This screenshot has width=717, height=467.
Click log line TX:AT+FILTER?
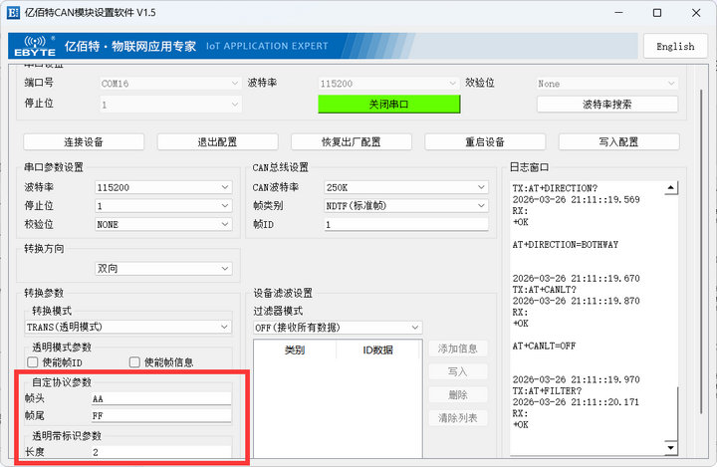tap(547, 391)
